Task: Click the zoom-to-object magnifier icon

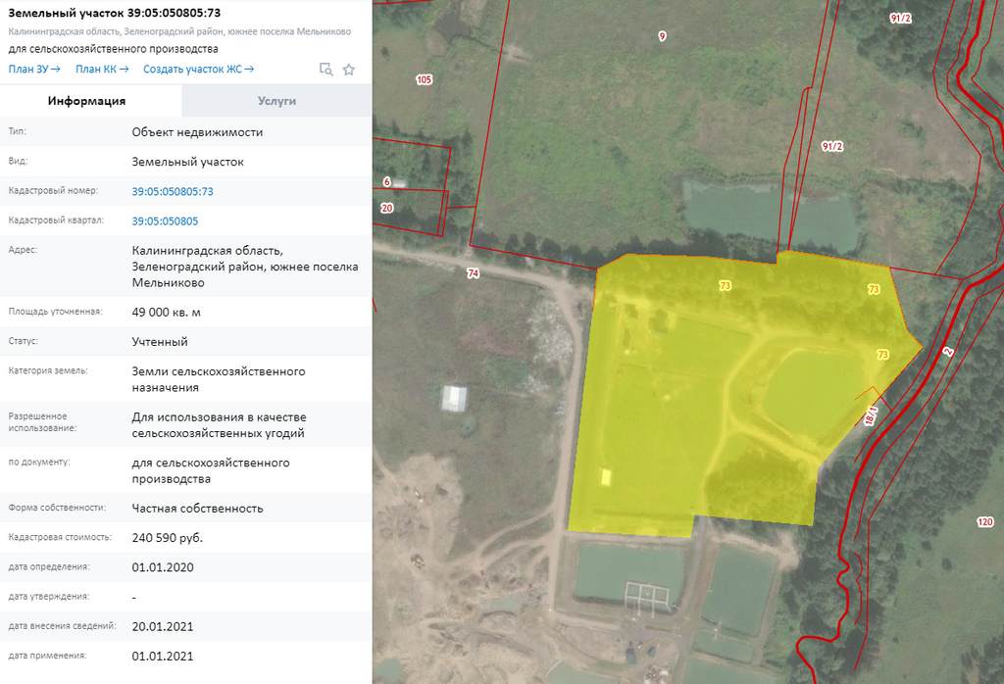Action: (326, 70)
